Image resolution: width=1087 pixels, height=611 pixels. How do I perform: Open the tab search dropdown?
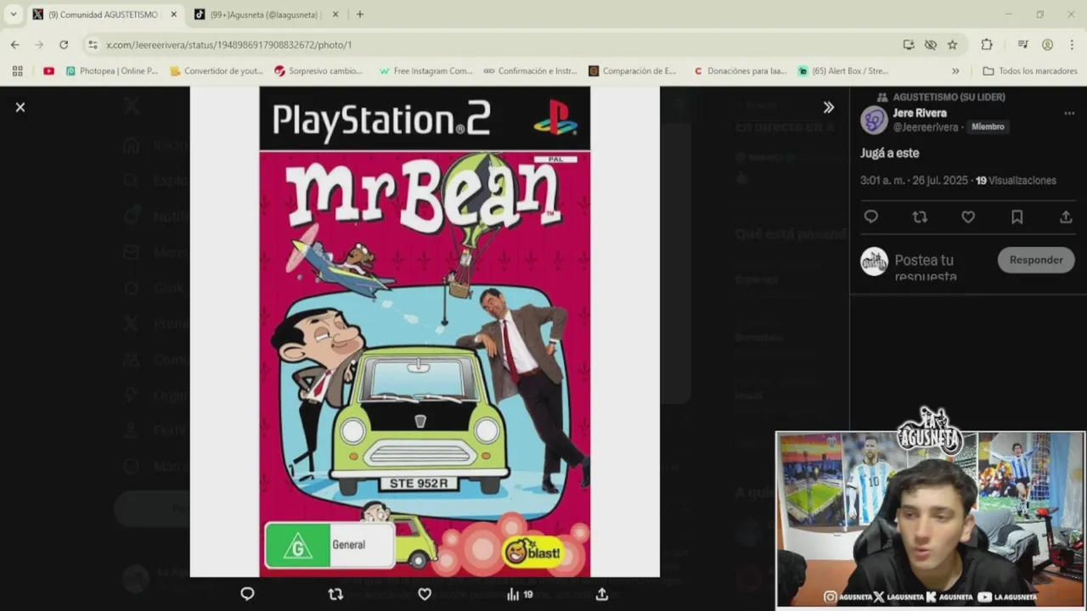[x=13, y=14]
